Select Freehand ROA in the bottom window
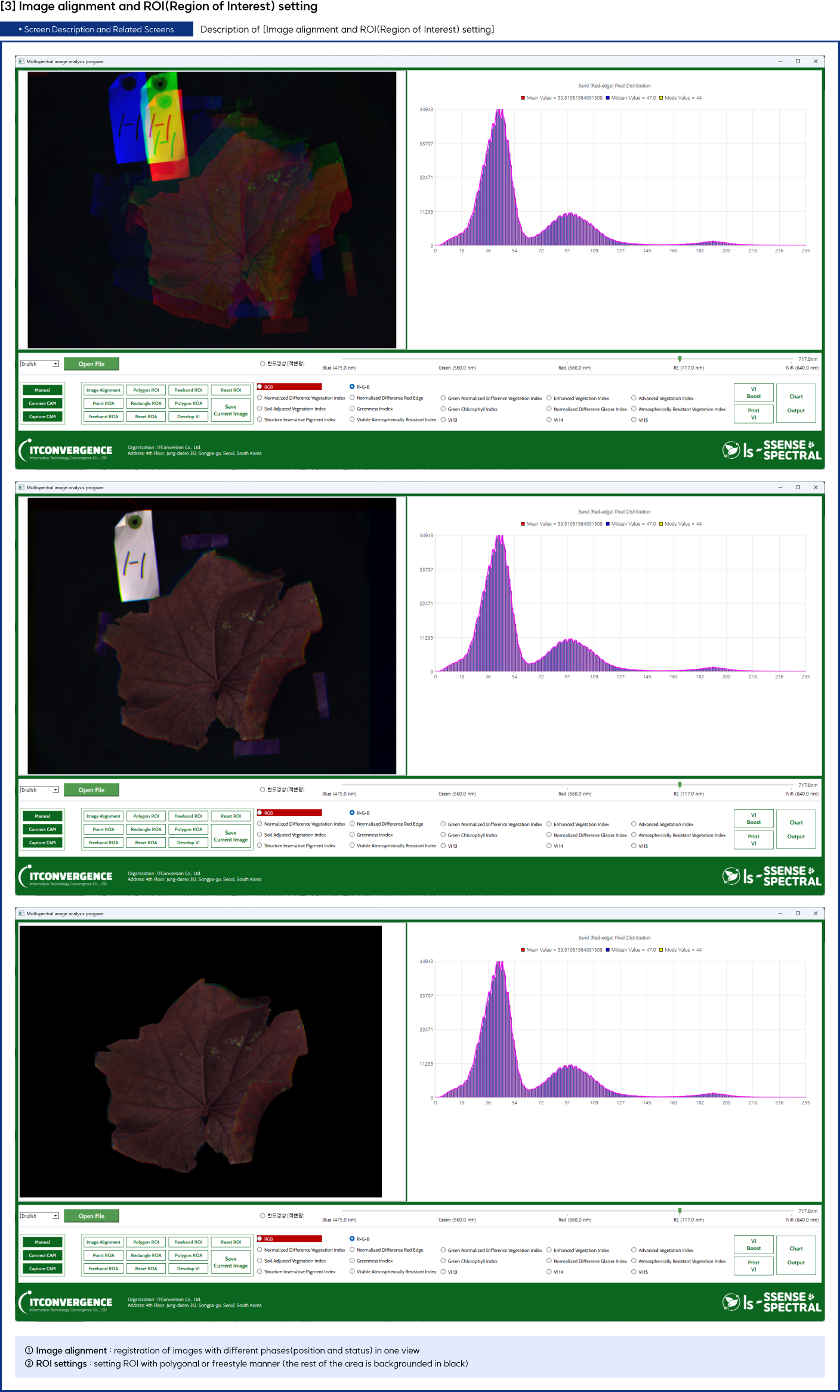The width and height of the screenshot is (840, 1392). coord(103,1268)
